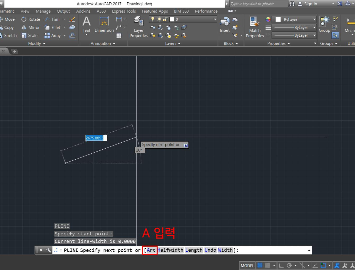Viewport: 355px width, 270px height.
Task: Toggle the drawing grid display
Action: [260, 265]
